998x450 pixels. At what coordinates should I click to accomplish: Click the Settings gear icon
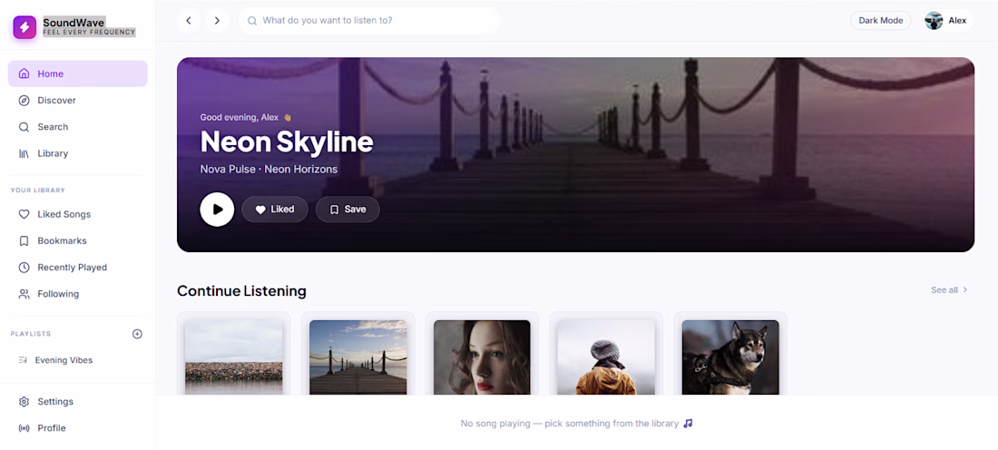(24, 402)
